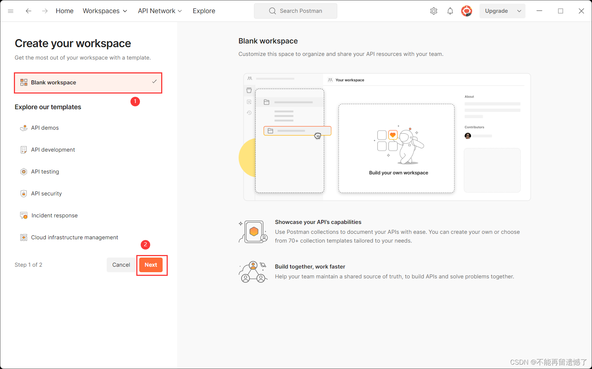592x369 pixels.
Task: Maximize the Postman window
Action: (x=560, y=11)
